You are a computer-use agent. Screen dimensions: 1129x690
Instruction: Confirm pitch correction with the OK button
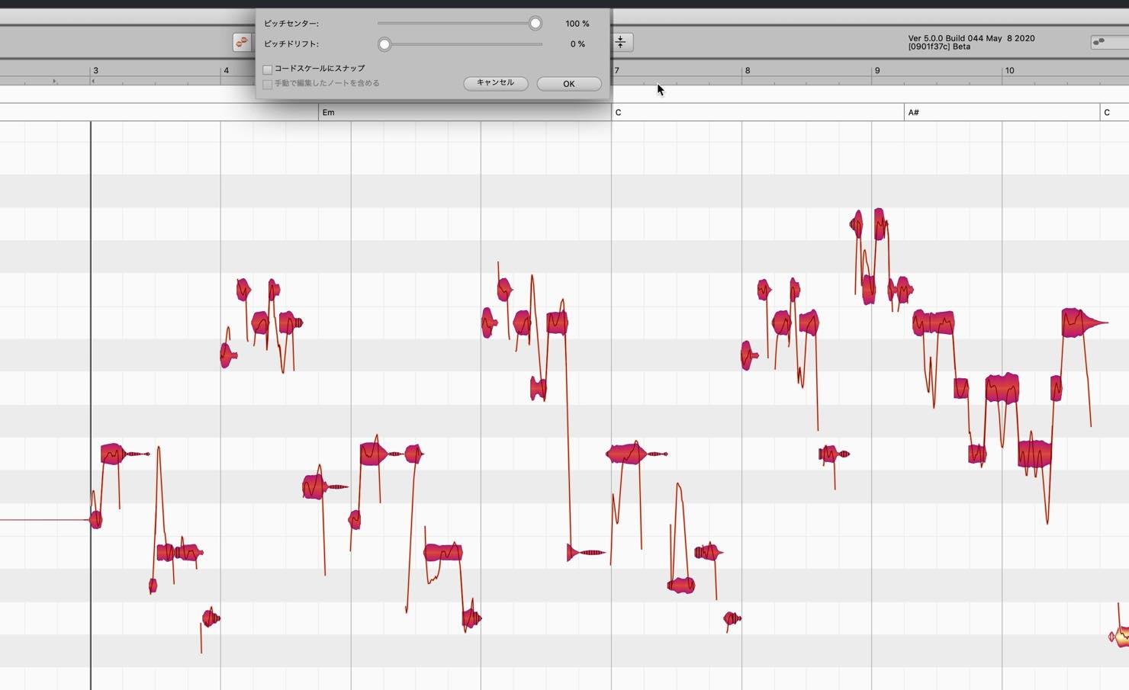[x=568, y=83]
